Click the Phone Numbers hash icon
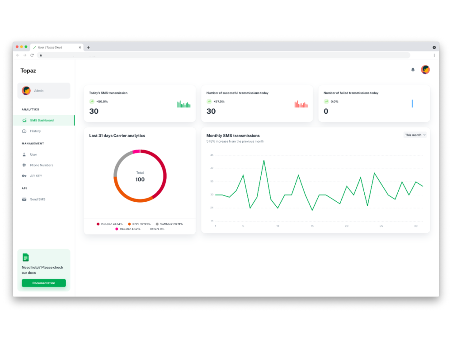This screenshot has height=347, width=452. click(x=24, y=165)
